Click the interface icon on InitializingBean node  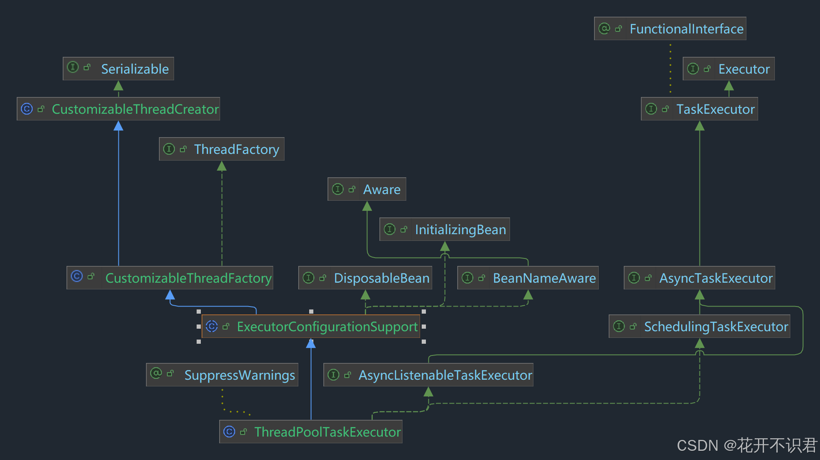[x=389, y=229]
